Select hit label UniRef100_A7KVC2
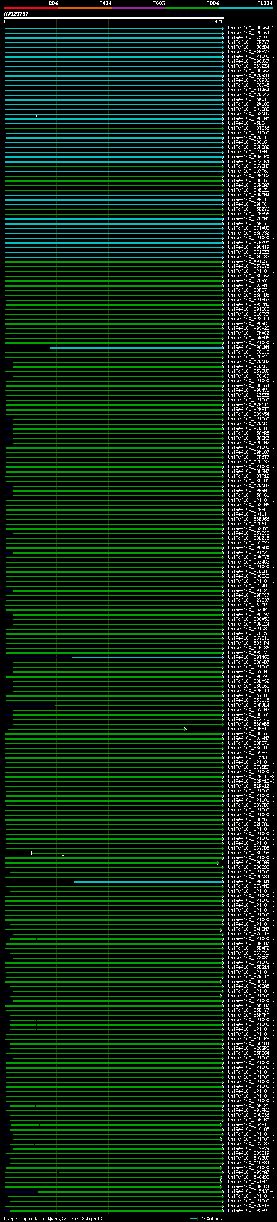This screenshot has height=1222, width=277. [x=248, y=333]
